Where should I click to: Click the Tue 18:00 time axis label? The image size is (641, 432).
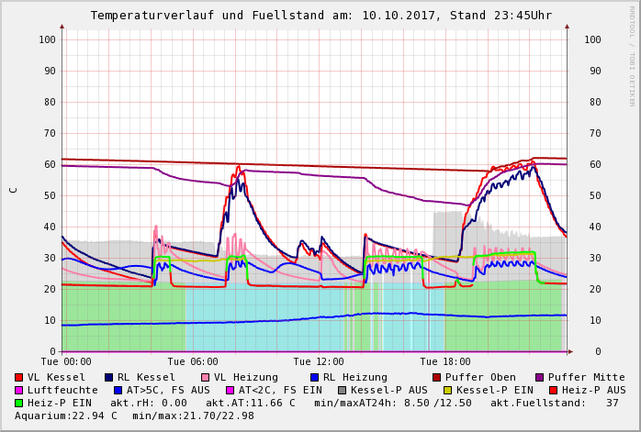[444, 361]
